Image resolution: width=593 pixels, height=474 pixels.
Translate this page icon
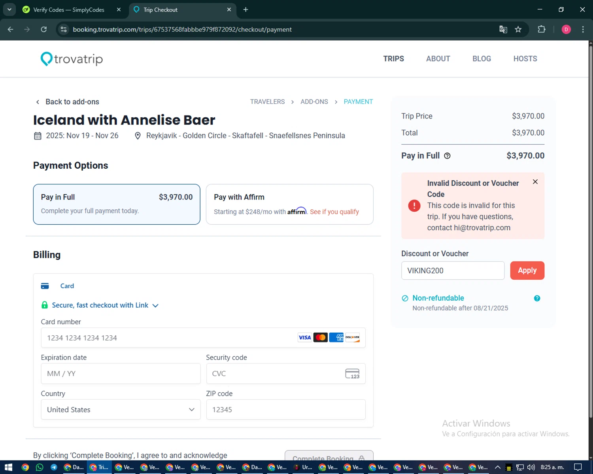pos(503,29)
